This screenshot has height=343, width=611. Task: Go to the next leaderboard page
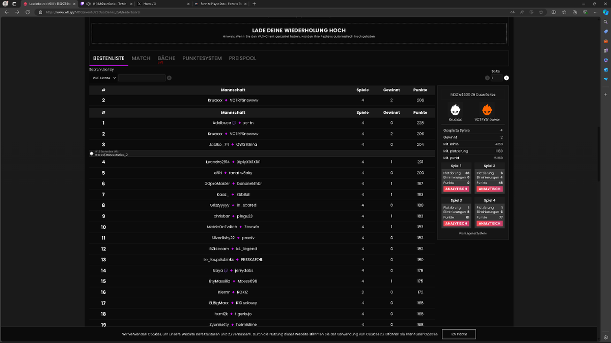(506, 78)
